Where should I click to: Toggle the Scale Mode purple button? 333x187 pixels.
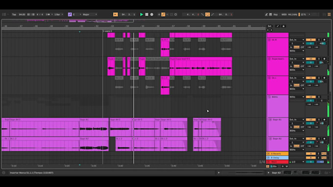[x=70, y=14]
